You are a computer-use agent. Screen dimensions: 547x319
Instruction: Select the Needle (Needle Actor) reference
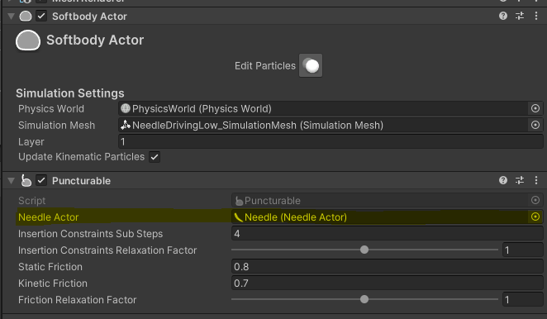(x=379, y=217)
